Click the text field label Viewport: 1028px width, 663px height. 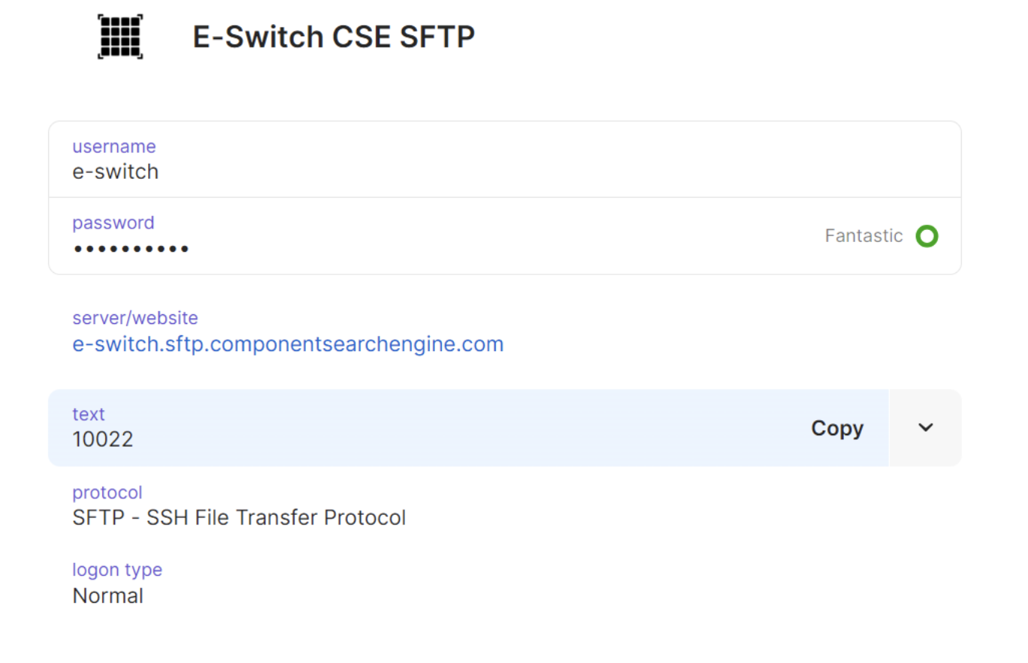click(88, 414)
